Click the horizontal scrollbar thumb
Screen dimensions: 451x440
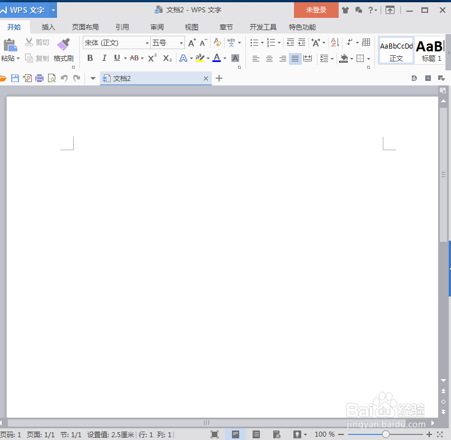coord(207,423)
